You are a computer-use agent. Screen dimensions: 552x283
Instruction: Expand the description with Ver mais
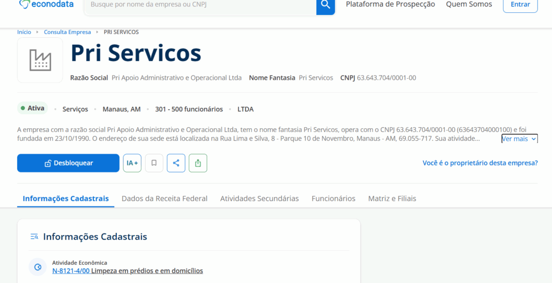point(519,139)
